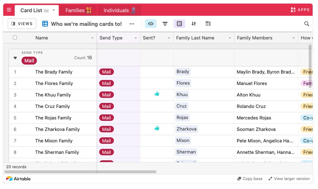
Task: Click the vertical scrollbar on the right
Action: [x=310, y=66]
